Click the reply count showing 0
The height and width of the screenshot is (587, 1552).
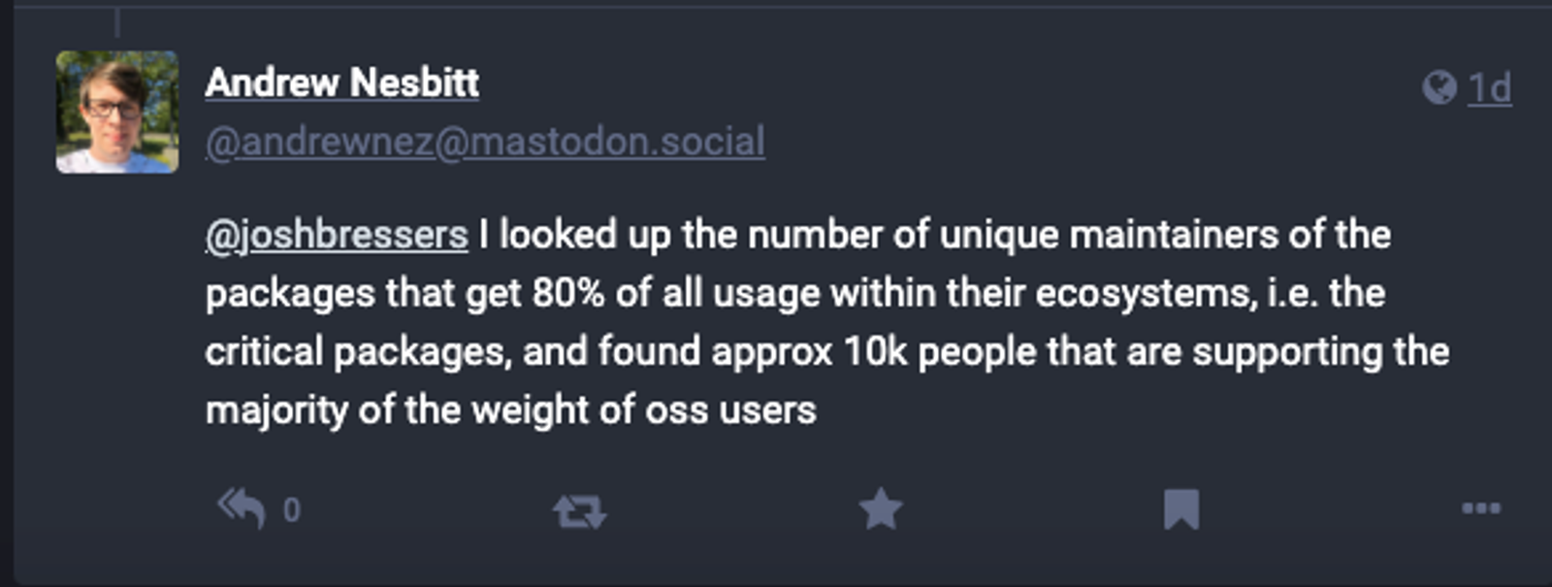pos(292,510)
